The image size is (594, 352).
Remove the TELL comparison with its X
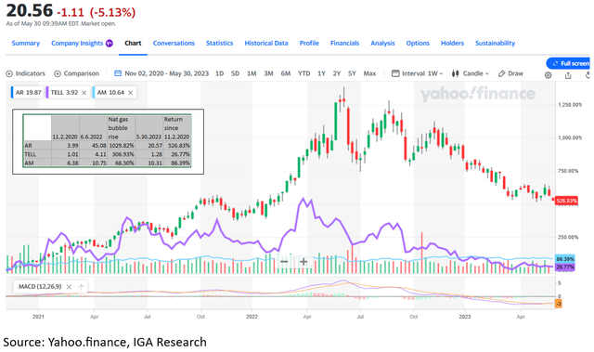tap(84, 93)
